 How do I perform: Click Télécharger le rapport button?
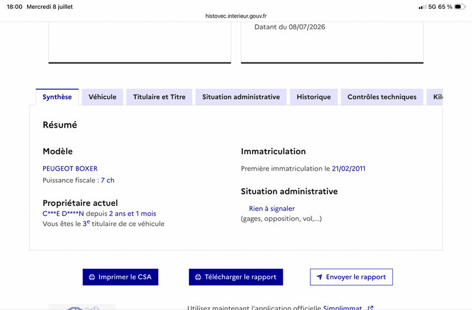tap(236, 277)
